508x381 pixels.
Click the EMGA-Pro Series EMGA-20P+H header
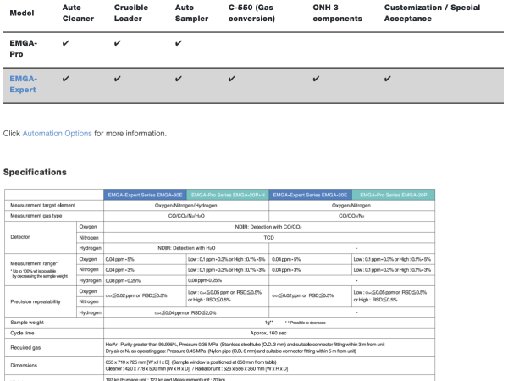click(x=228, y=195)
